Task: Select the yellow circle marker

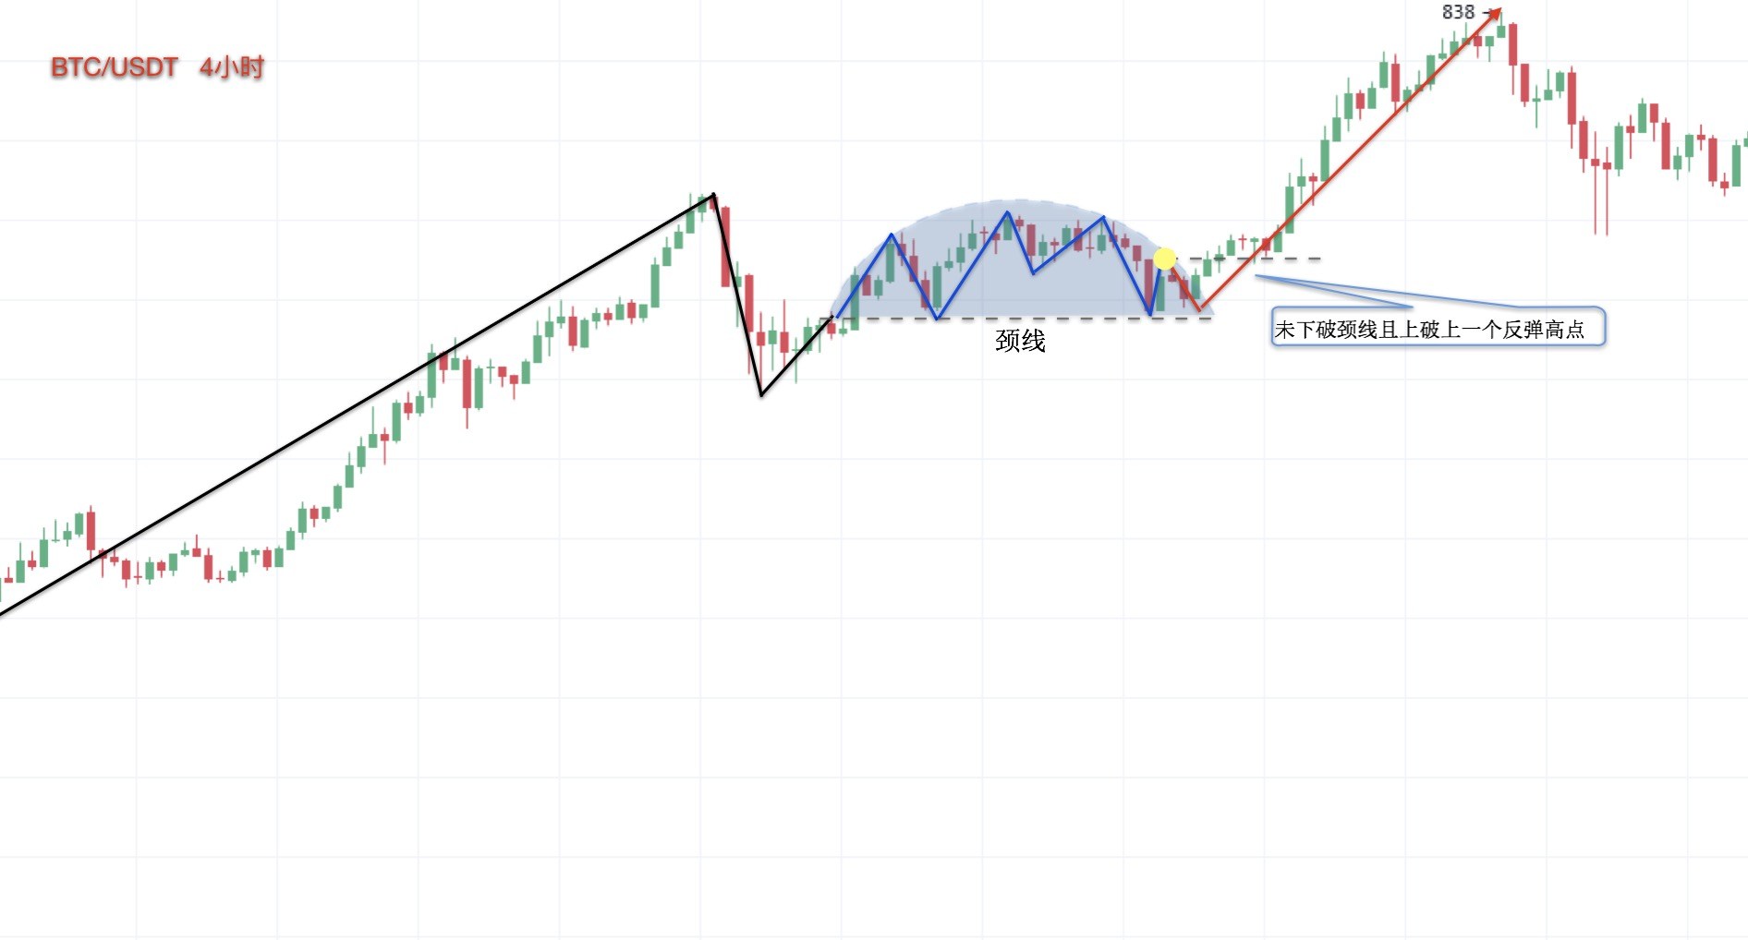Action: click(1165, 259)
